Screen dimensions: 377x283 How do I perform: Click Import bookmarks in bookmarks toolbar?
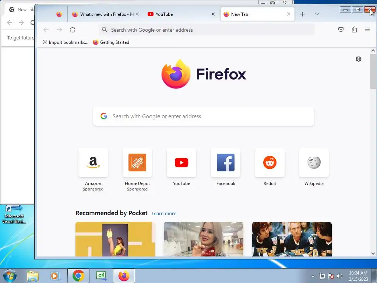point(65,42)
